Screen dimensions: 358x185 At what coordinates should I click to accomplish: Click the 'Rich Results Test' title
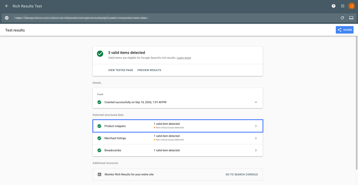pos(27,6)
